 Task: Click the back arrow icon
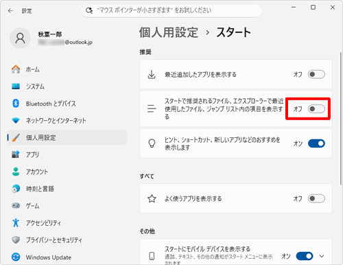click(x=10, y=11)
